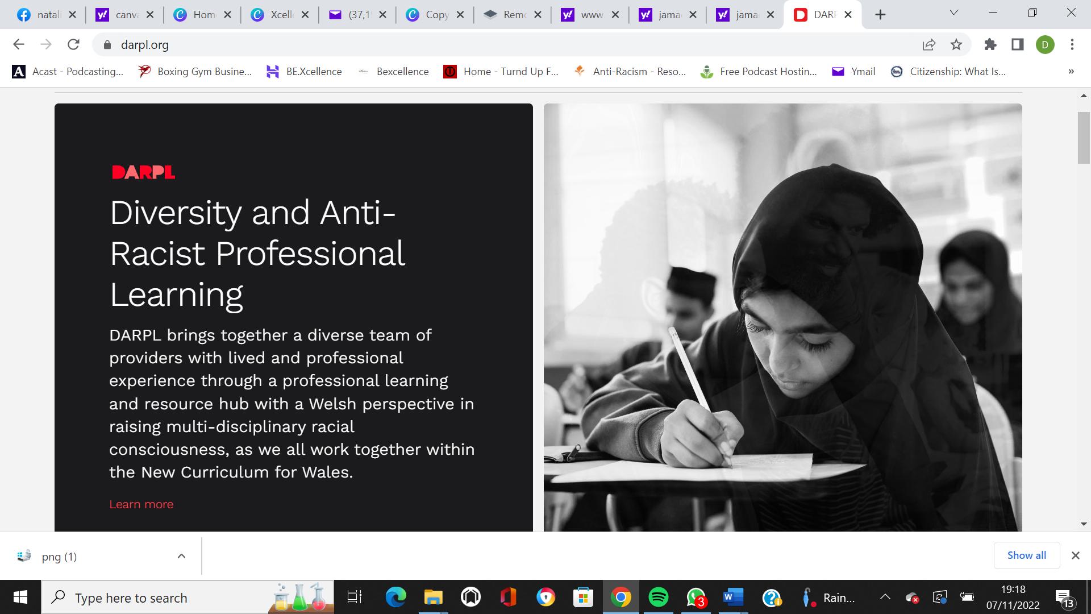
Task: Share this page via share icon
Action: 929,44
